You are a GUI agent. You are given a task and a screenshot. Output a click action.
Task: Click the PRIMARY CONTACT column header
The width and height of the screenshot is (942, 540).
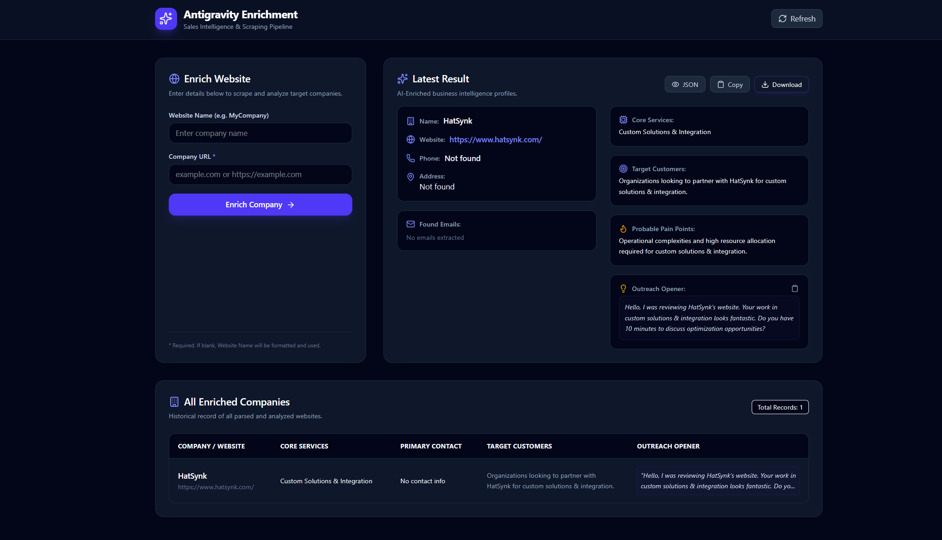coord(431,446)
